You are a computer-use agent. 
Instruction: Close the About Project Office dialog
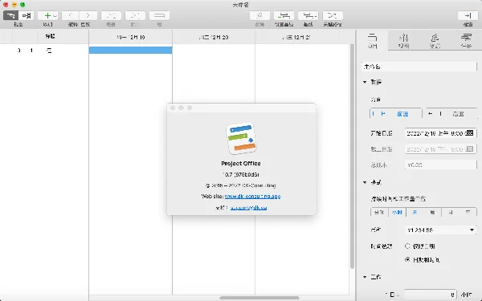pos(173,108)
